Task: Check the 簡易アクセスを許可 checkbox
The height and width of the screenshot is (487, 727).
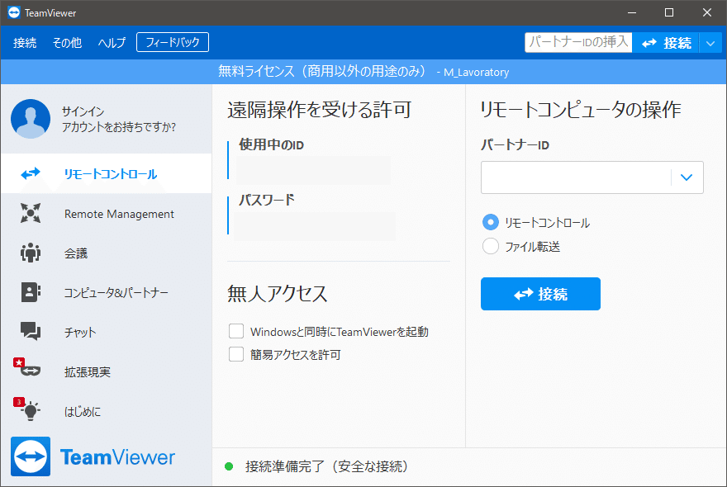Action: coord(236,354)
